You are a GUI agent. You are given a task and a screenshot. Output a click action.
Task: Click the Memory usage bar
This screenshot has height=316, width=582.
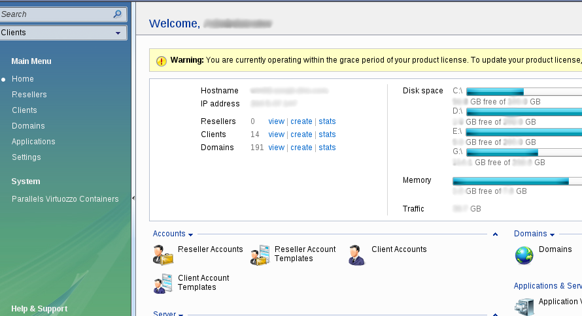[517, 181]
